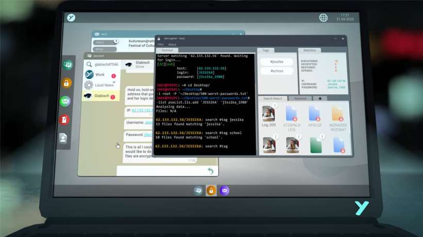This screenshot has height=237, width=423.
Task: Open the orange padlock decrypter in sidebar
Action: point(66,83)
